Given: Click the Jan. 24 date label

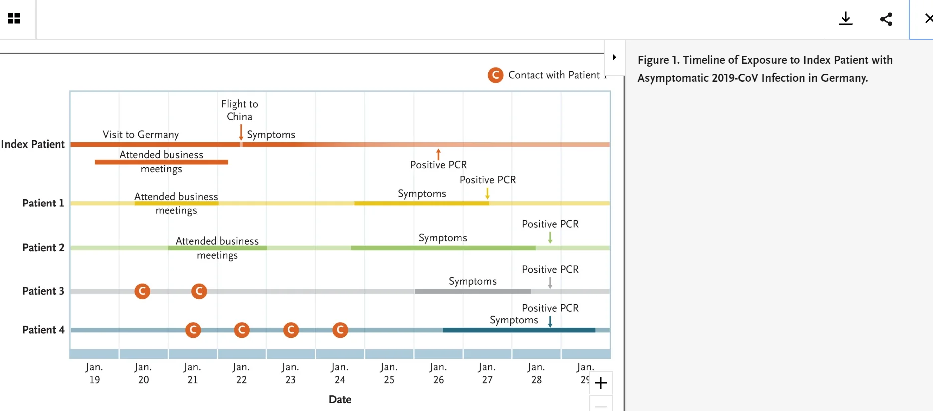Looking at the screenshot, I should 340,373.
